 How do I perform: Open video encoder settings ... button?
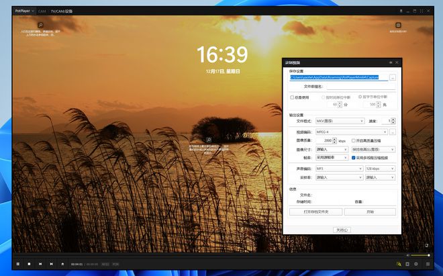(393, 132)
